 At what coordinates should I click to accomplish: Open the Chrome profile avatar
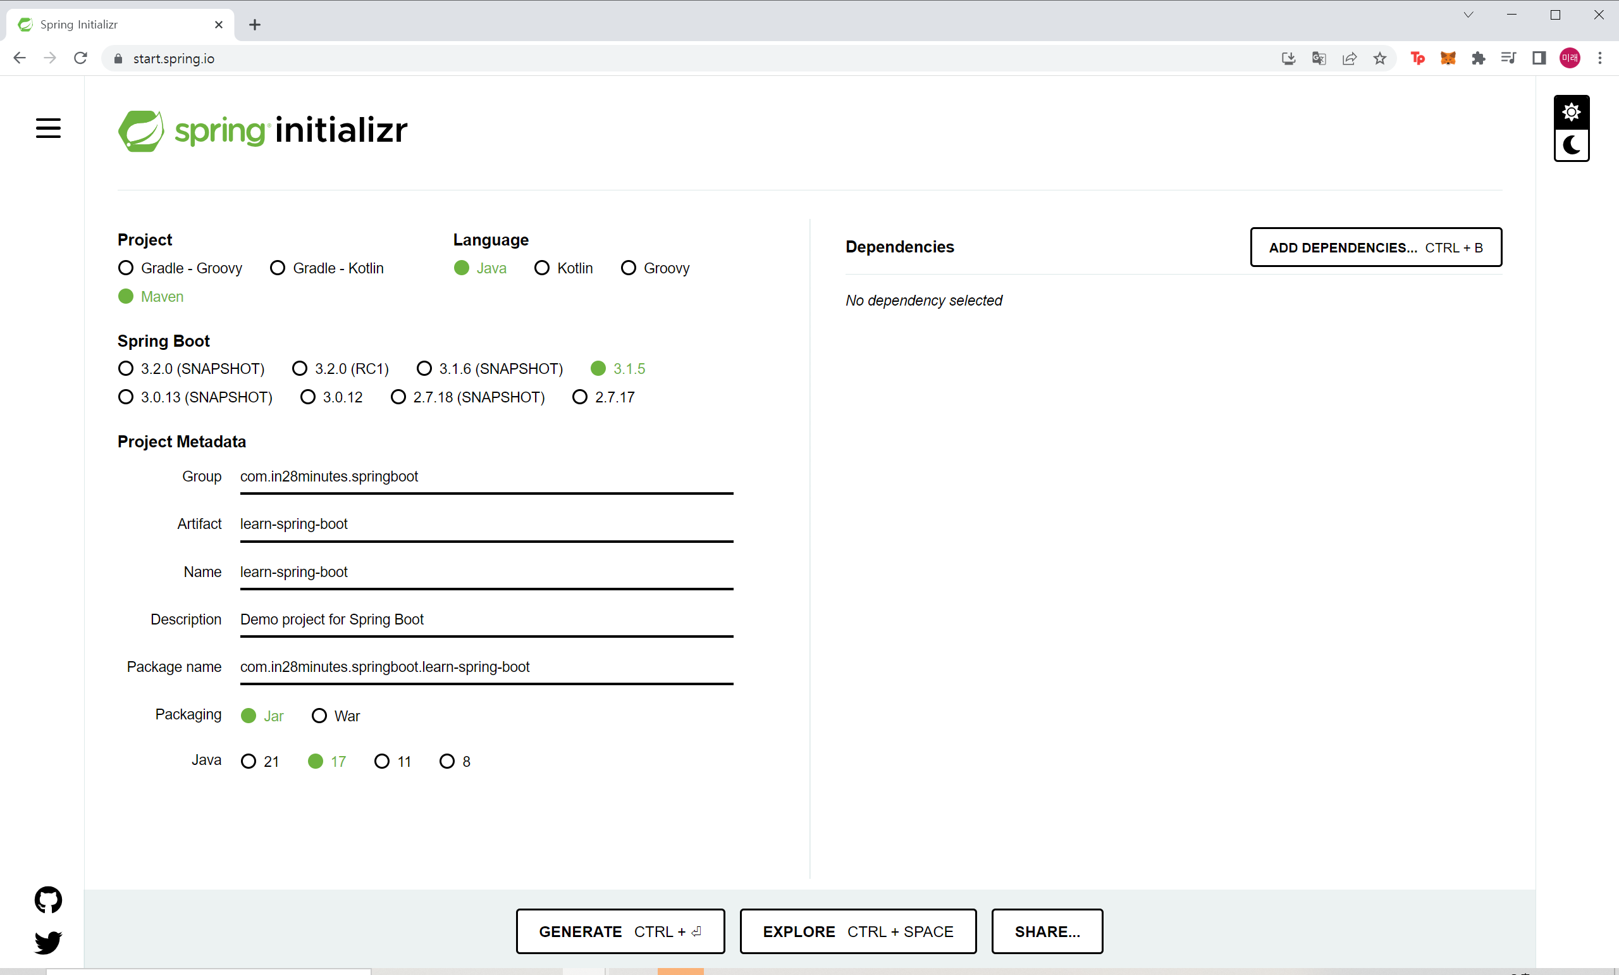click(x=1570, y=58)
